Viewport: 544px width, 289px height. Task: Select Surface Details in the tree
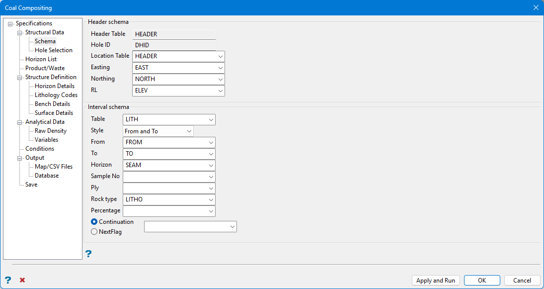click(54, 113)
